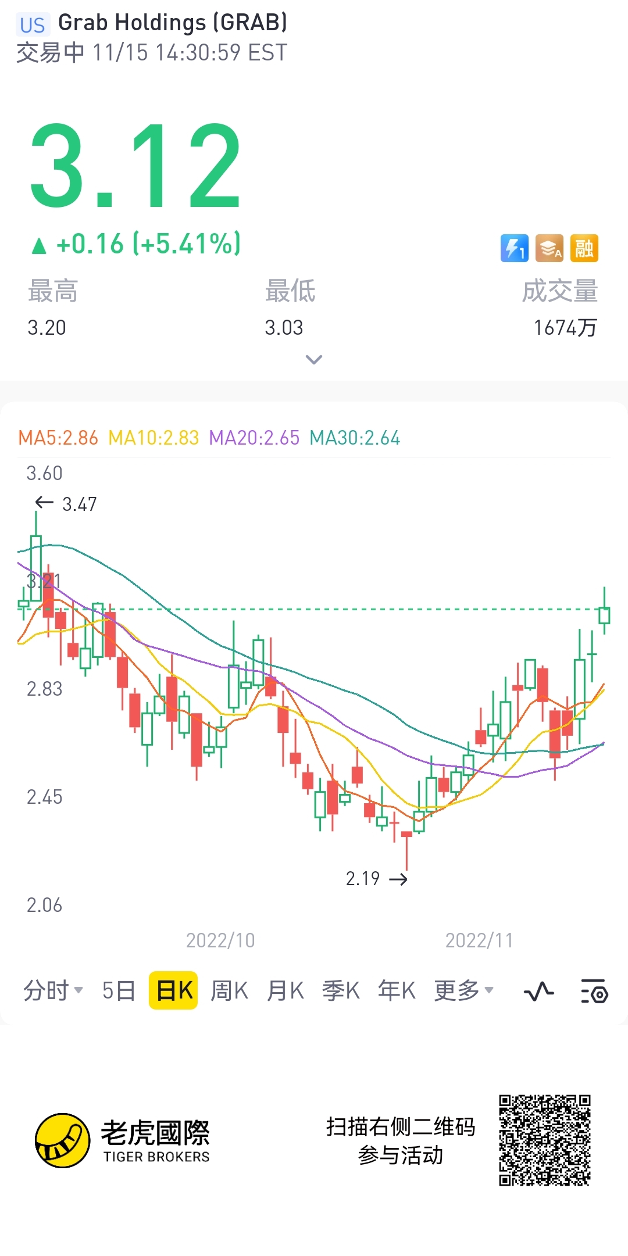Tap the US market tag
Image resolution: width=628 pixels, height=1256 pixels.
click(33, 24)
